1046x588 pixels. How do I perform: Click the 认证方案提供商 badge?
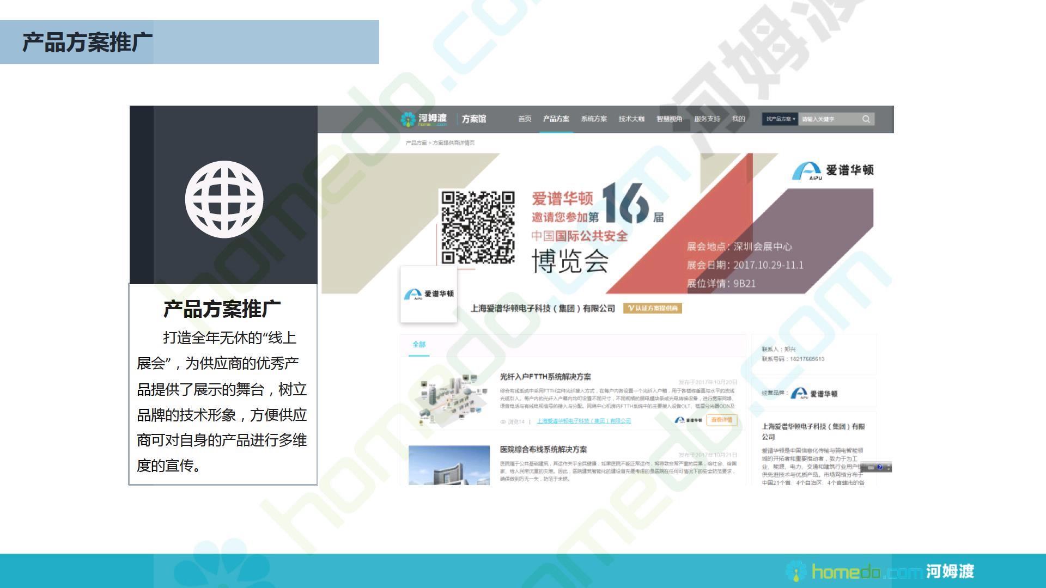[653, 308]
